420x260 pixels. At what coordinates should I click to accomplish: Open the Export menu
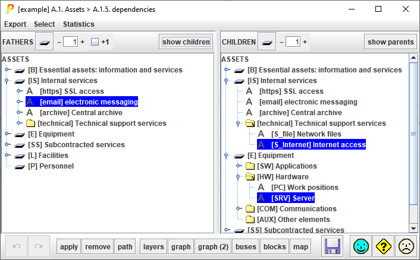pyautogui.click(x=15, y=24)
